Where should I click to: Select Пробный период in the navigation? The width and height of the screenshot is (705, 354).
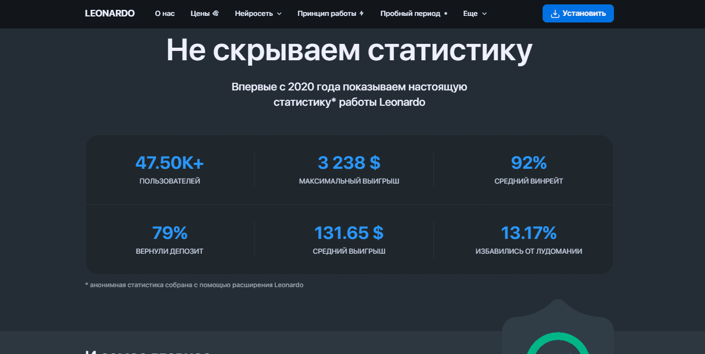pos(410,13)
